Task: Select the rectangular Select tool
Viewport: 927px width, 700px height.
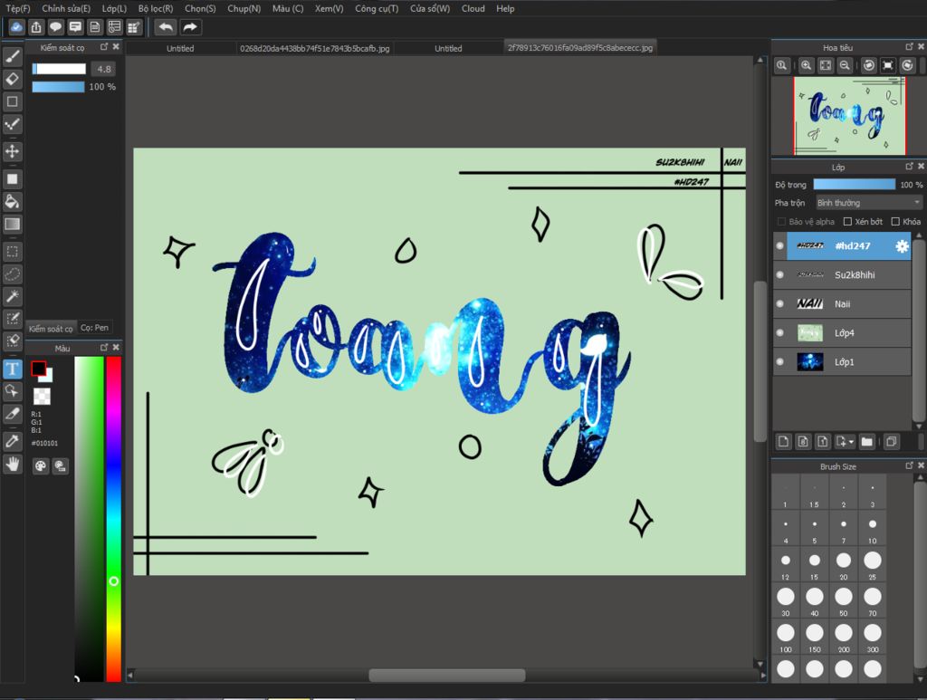Action: pyautogui.click(x=13, y=251)
